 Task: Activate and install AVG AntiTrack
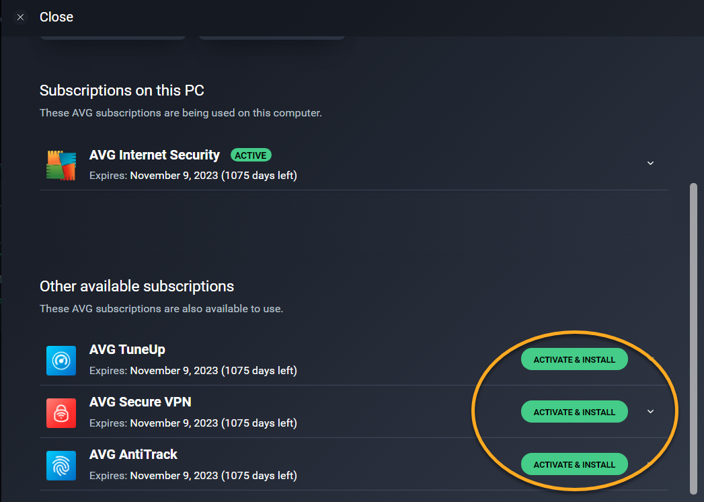[x=574, y=465]
